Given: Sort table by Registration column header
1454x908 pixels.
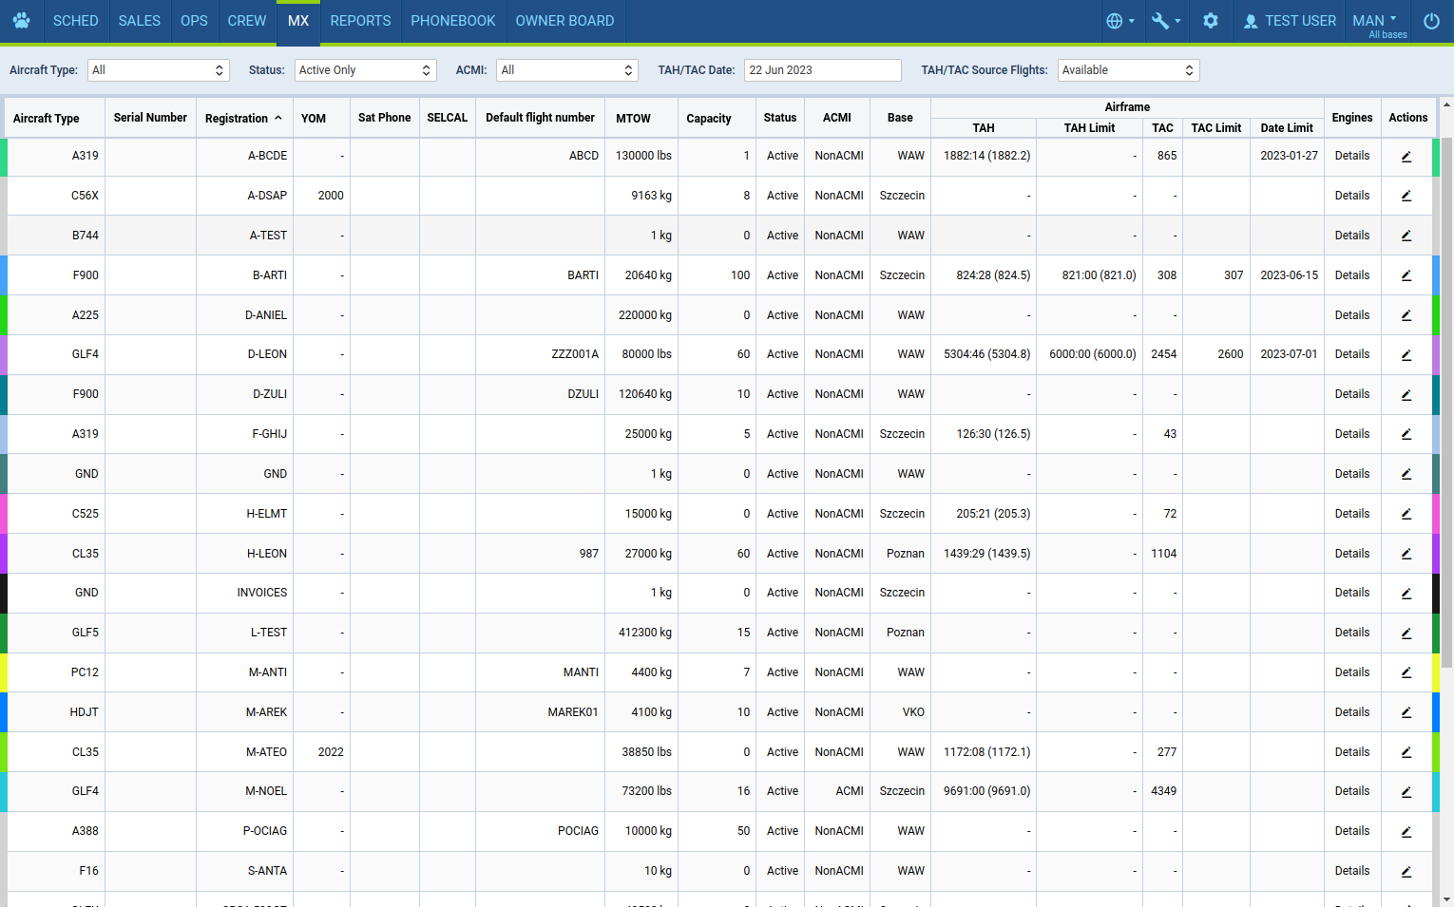Looking at the screenshot, I should pyautogui.click(x=243, y=119).
